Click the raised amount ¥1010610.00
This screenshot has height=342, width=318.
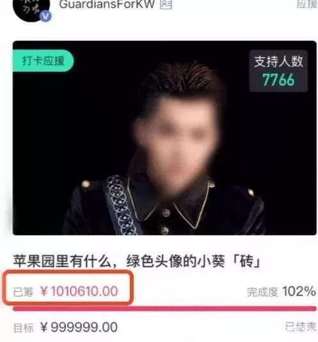coord(79,291)
